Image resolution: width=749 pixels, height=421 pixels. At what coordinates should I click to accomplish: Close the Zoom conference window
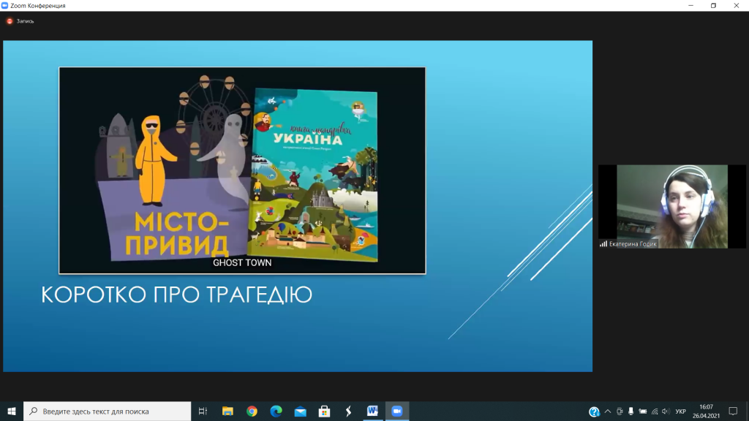tap(737, 6)
